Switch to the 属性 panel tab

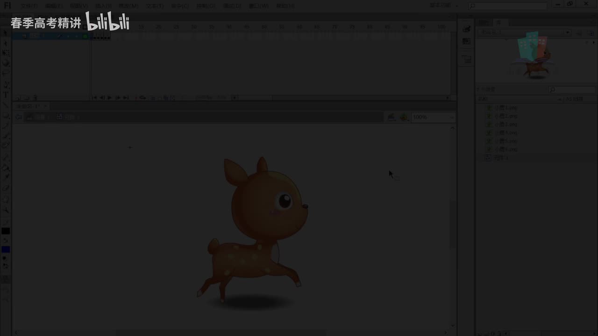tap(484, 22)
